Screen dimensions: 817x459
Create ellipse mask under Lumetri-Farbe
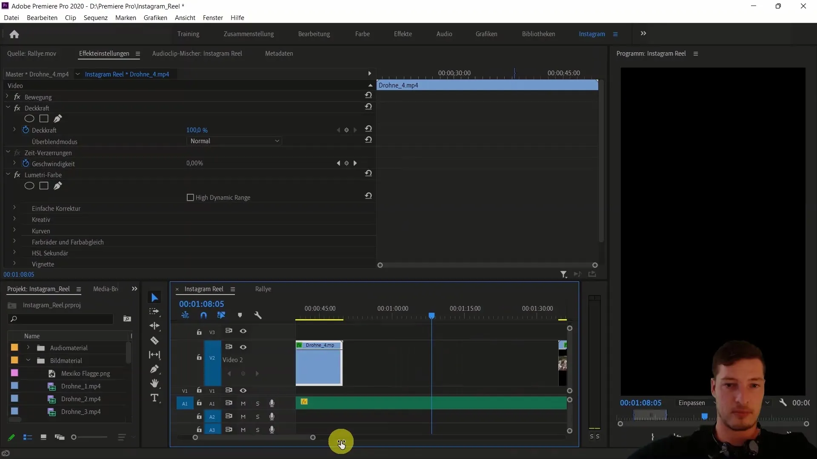click(x=29, y=186)
